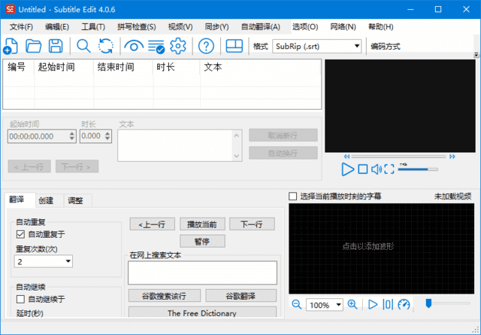
Task: Open Help question mark icon
Action: pos(206,46)
